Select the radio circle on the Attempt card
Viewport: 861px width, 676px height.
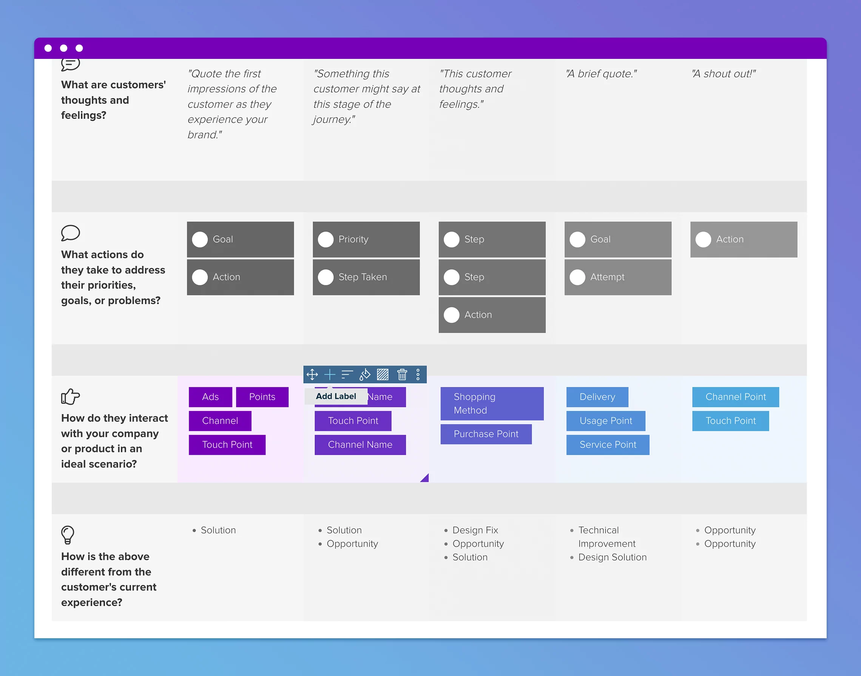pyautogui.click(x=577, y=277)
